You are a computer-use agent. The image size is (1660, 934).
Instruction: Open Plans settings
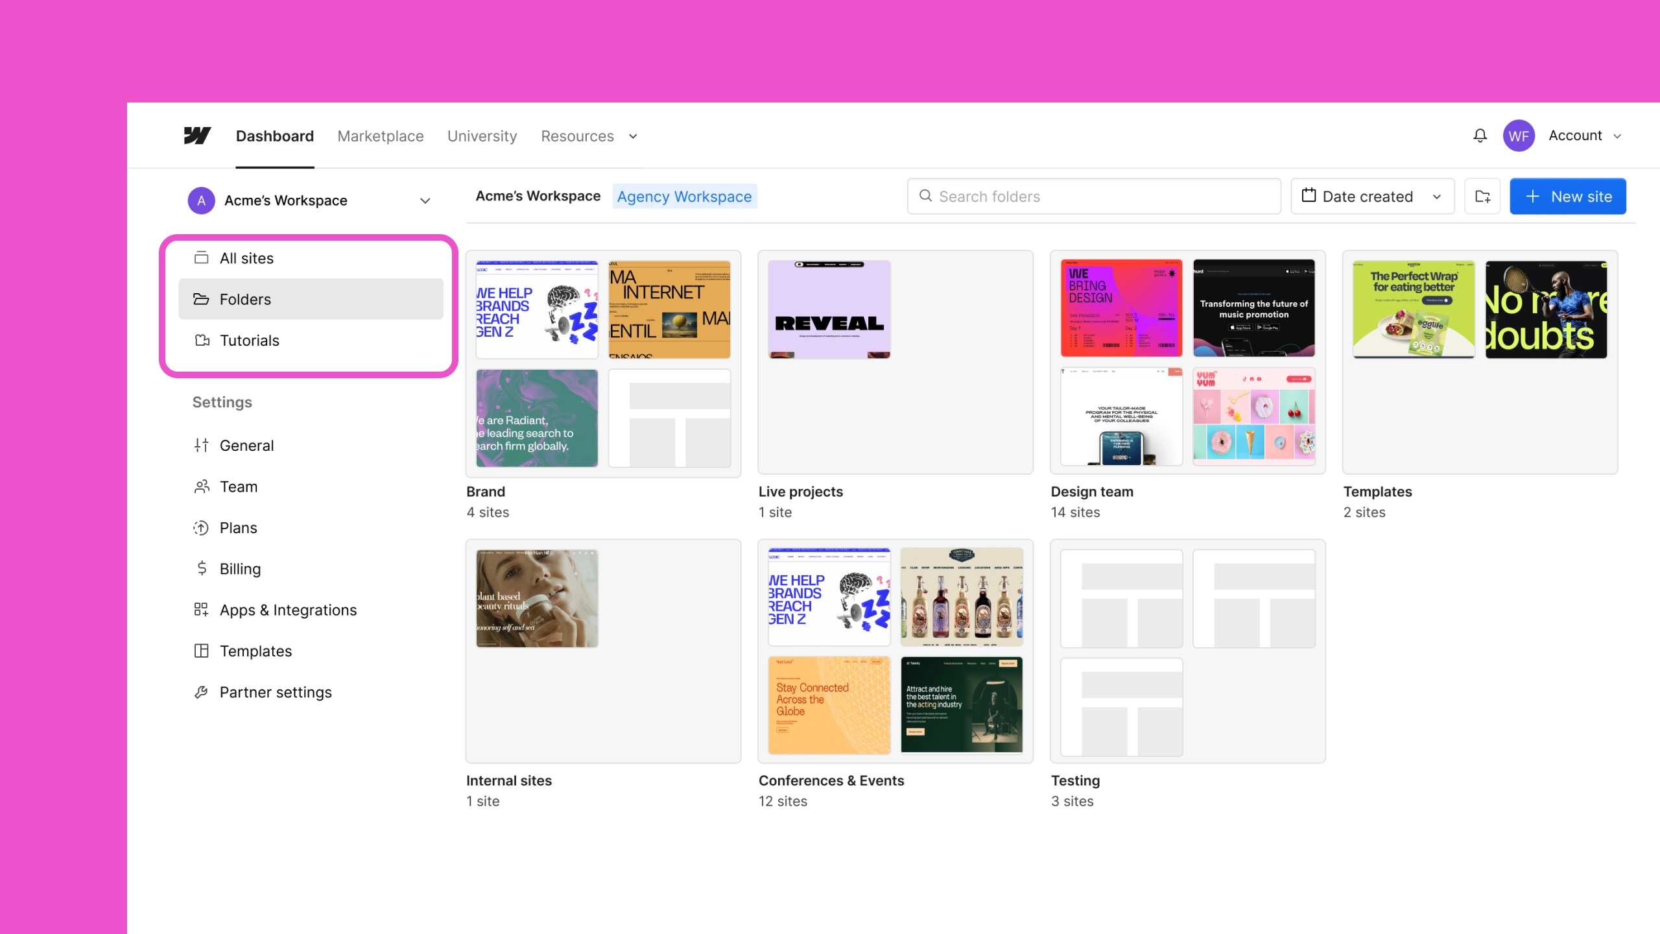click(x=237, y=527)
